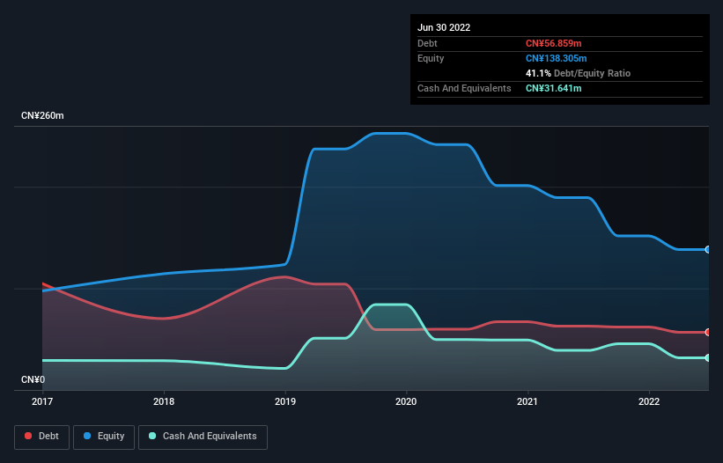Click the 2022 x-axis label
The width and height of the screenshot is (723, 463).
click(x=649, y=401)
